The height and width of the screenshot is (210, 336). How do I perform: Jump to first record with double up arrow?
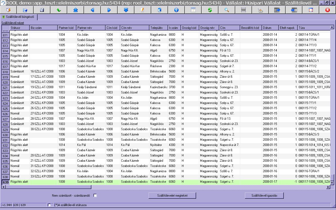pos(75,10)
